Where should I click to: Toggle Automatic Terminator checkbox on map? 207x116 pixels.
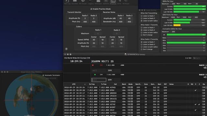tap(43, 75)
